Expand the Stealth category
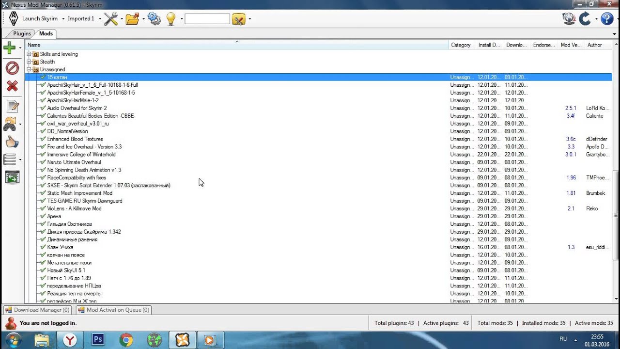This screenshot has width=620, height=349. coord(29,62)
